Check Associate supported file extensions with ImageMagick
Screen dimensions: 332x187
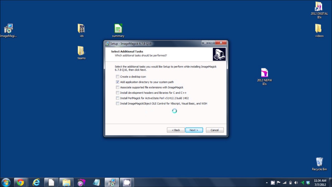pyautogui.click(x=117, y=88)
